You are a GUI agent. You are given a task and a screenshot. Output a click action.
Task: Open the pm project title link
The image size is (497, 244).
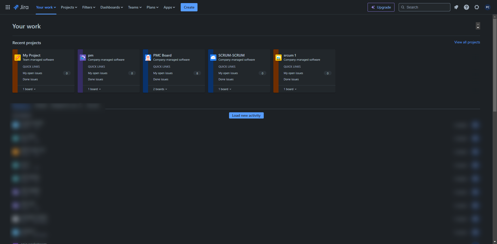[x=91, y=55]
